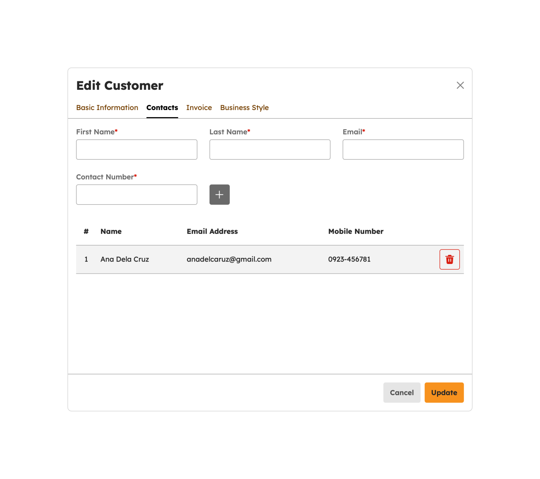Click the Mobile Number column header

pos(356,231)
